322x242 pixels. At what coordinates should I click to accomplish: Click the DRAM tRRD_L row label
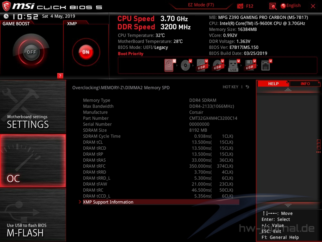[97, 178]
